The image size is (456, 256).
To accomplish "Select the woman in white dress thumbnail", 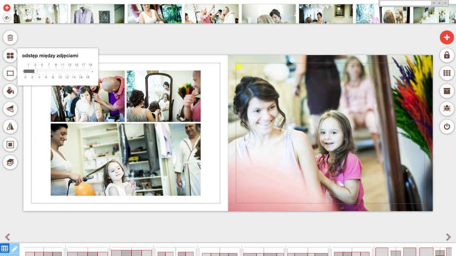I will pos(155,14).
